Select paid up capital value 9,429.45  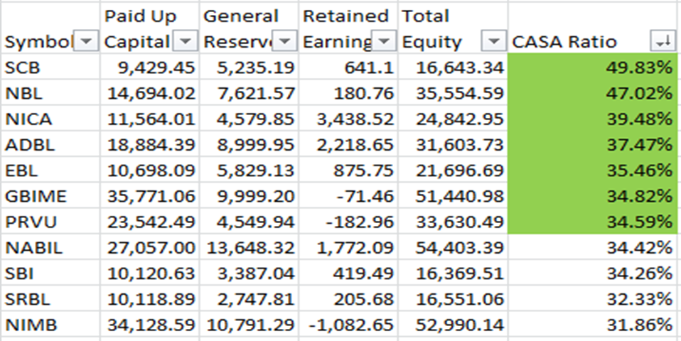coord(150,67)
